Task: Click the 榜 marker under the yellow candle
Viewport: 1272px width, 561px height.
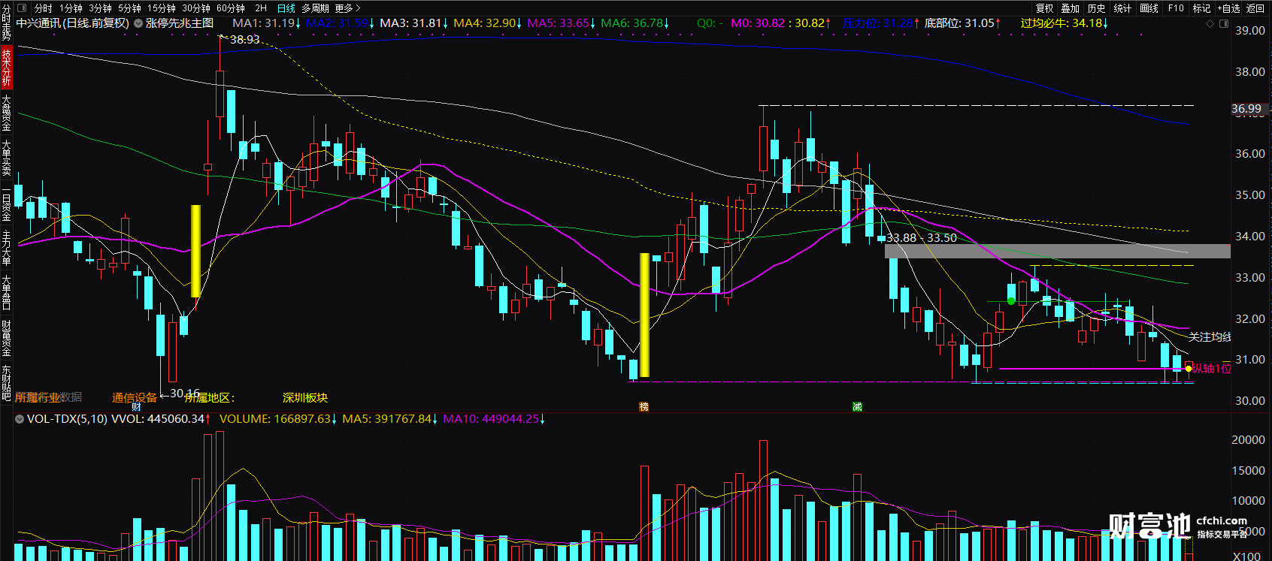Action: 644,406
